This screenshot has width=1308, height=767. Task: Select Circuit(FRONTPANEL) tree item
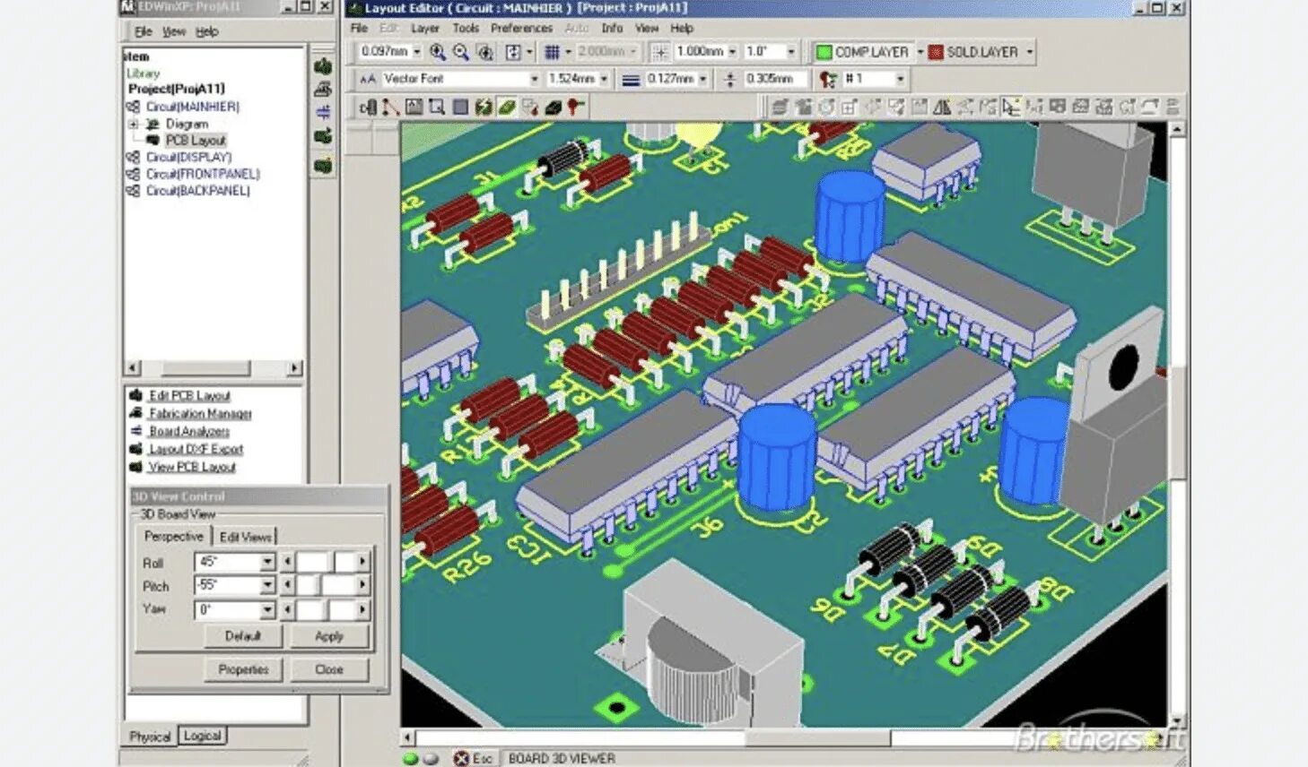203,174
